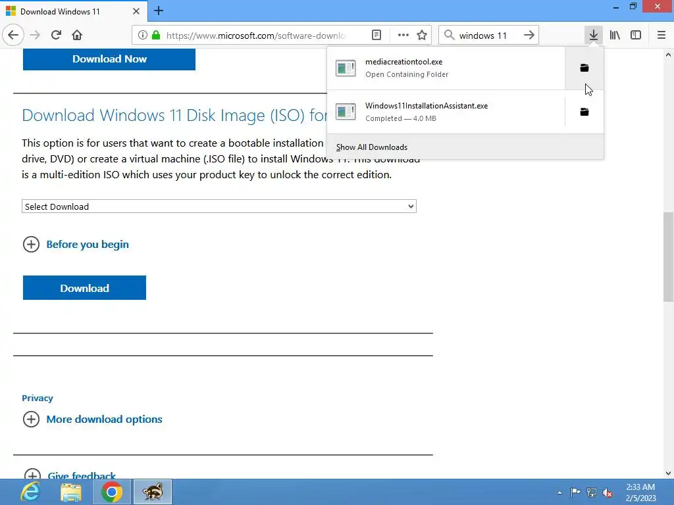674x505 pixels.
Task: Click the muted volume tray icon
Action: coord(608,493)
